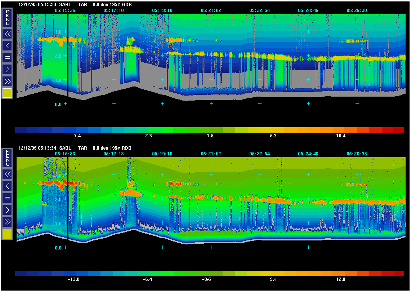Screen dimensions: 411x292
Task: Open the MENU button of the top GDB panel
Action: click(7, 17)
